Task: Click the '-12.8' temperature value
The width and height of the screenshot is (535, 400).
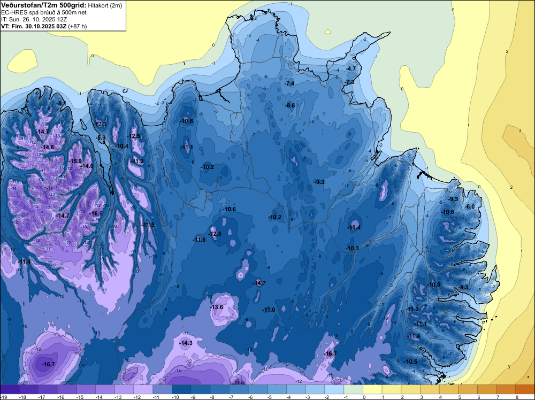Action: [x=215, y=234]
